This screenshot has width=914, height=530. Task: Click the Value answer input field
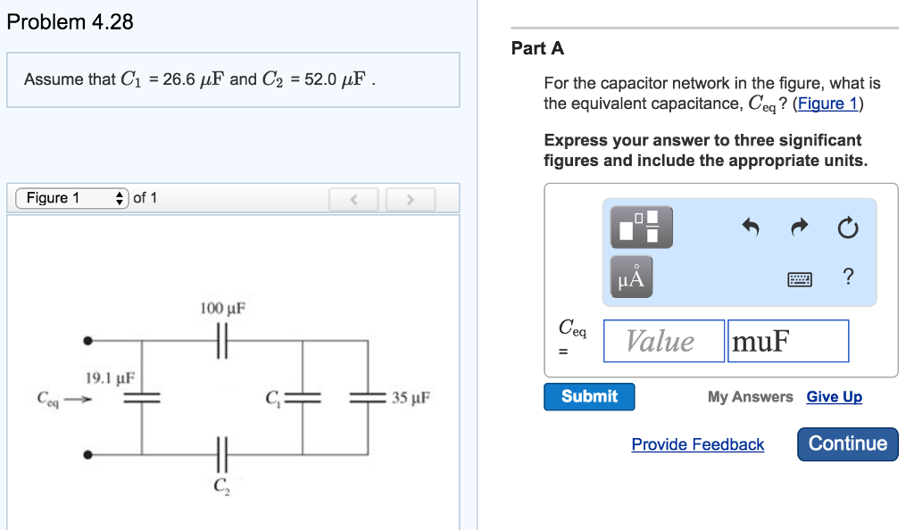click(663, 341)
